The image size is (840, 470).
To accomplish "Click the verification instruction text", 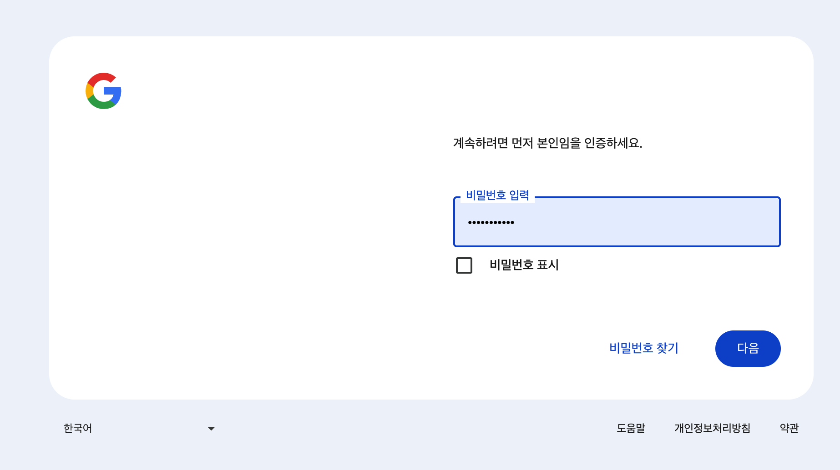I will pyautogui.click(x=547, y=143).
